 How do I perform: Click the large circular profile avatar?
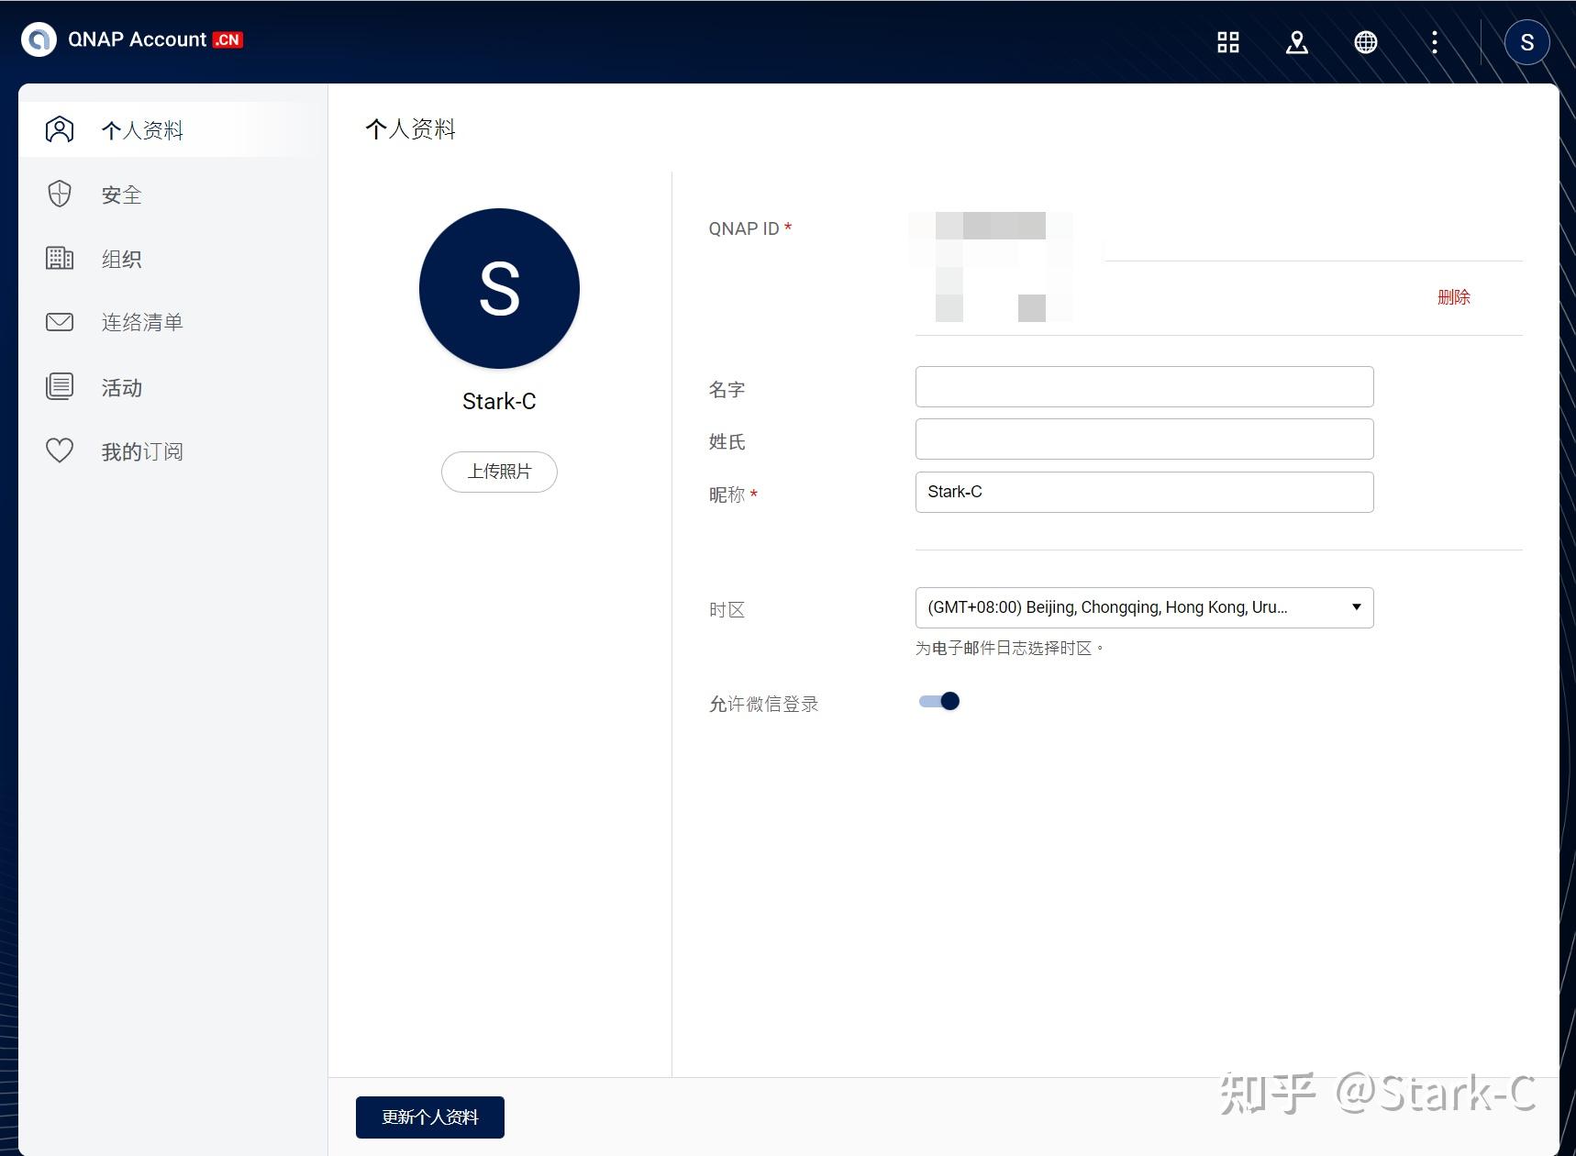498,288
